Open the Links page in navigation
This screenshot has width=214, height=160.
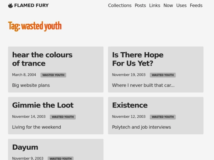click(x=155, y=6)
